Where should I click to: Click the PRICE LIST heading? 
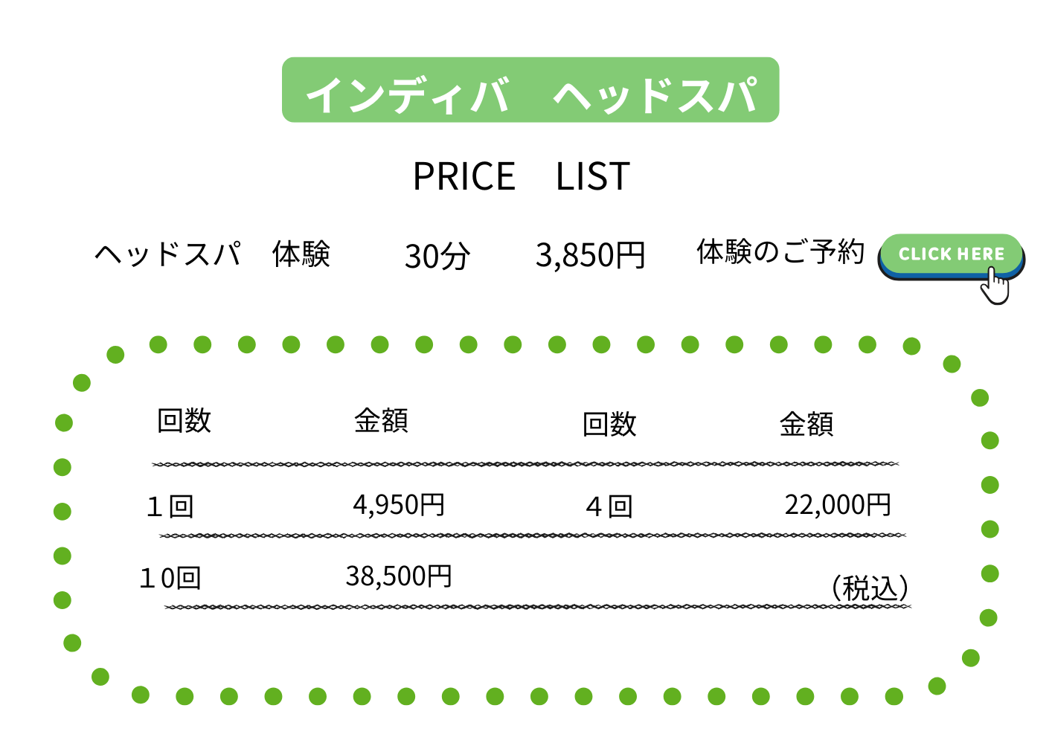(522, 177)
